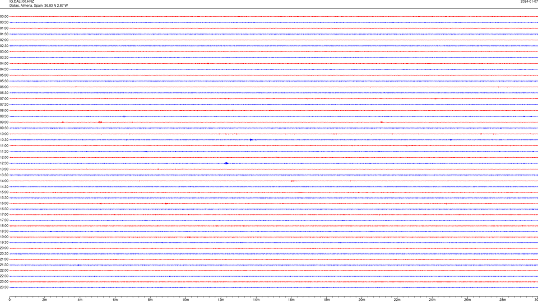This screenshot has width=538, height=302.
Task: Select the 12:00 trace time label
Action: tap(4, 158)
